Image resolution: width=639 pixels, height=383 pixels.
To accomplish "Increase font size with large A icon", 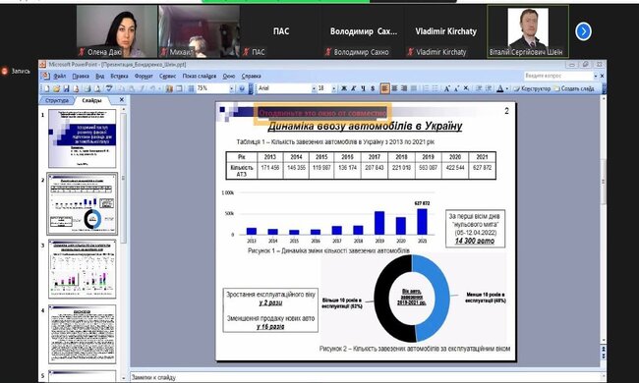I will (x=447, y=88).
